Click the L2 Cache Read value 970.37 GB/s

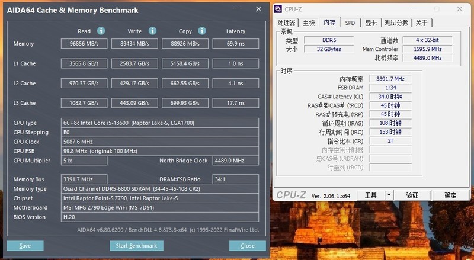coord(84,83)
